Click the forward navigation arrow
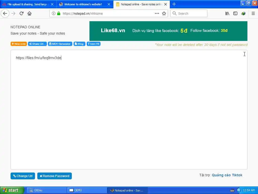This screenshot has width=258, height=194. tap(13, 13)
